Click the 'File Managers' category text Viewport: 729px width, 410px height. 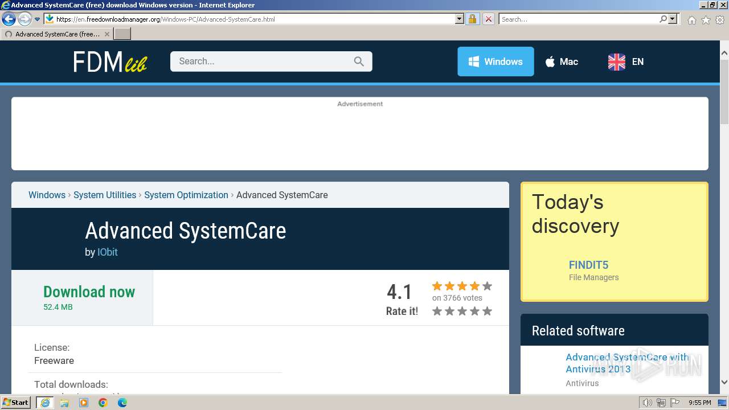coord(593,277)
